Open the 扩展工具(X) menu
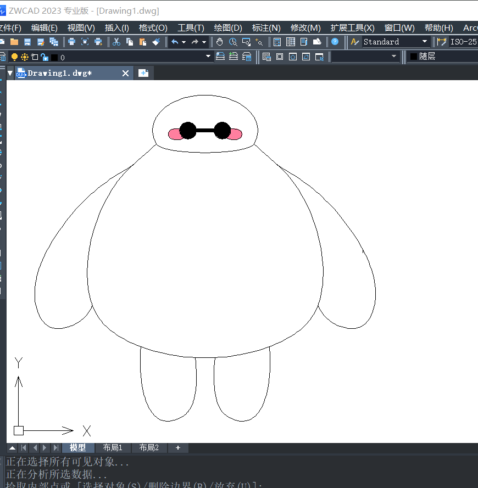 coord(352,28)
